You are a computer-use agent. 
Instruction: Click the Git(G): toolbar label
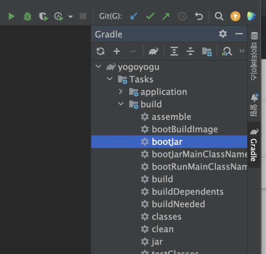(x=111, y=16)
